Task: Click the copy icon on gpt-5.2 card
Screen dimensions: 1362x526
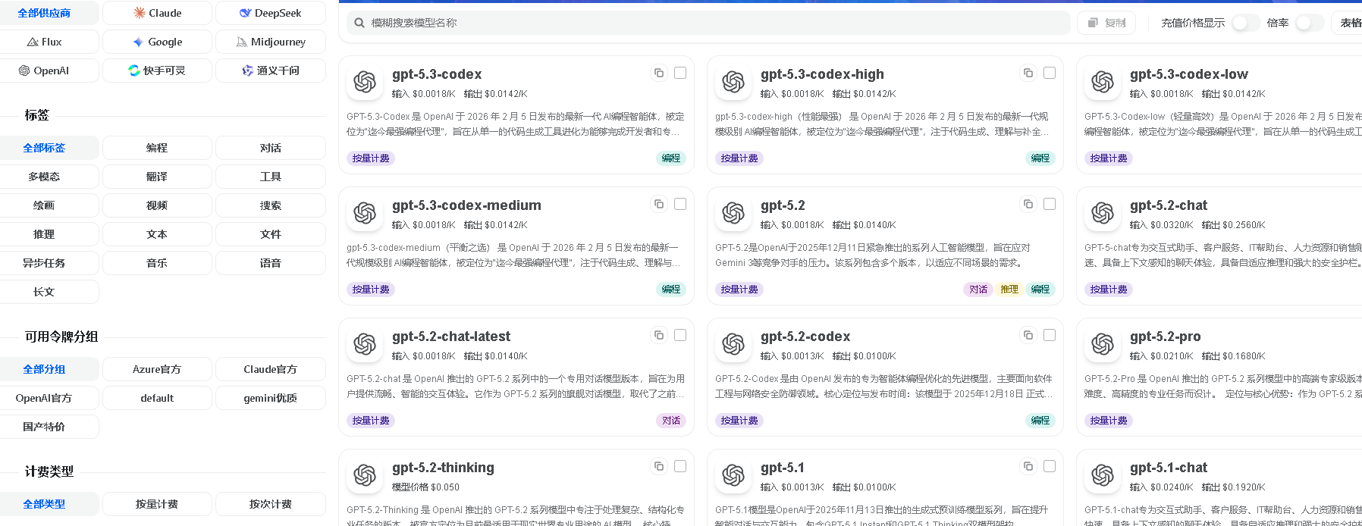Action: click(1028, 204)
